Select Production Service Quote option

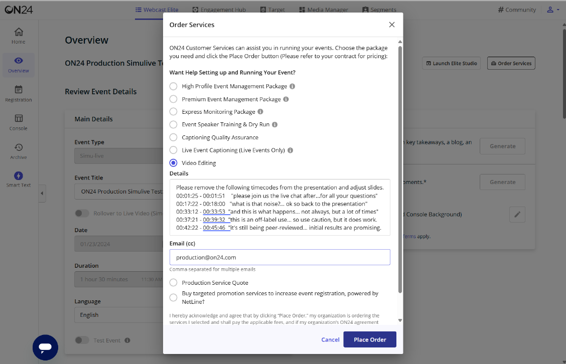pos(173,282)
